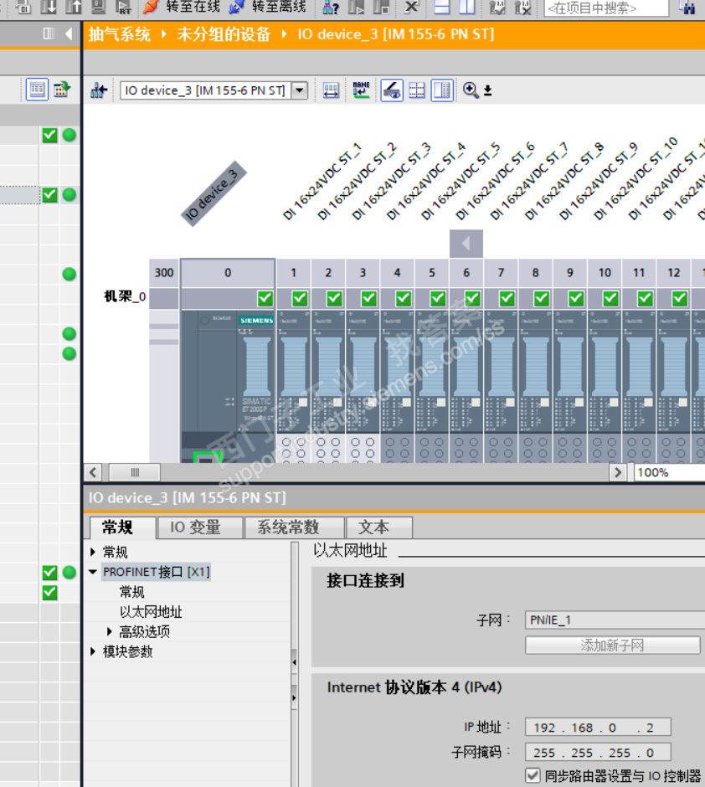Click the 转至在线 button label
The width and height of the screenshot is (705, 787).
[193, 7]
